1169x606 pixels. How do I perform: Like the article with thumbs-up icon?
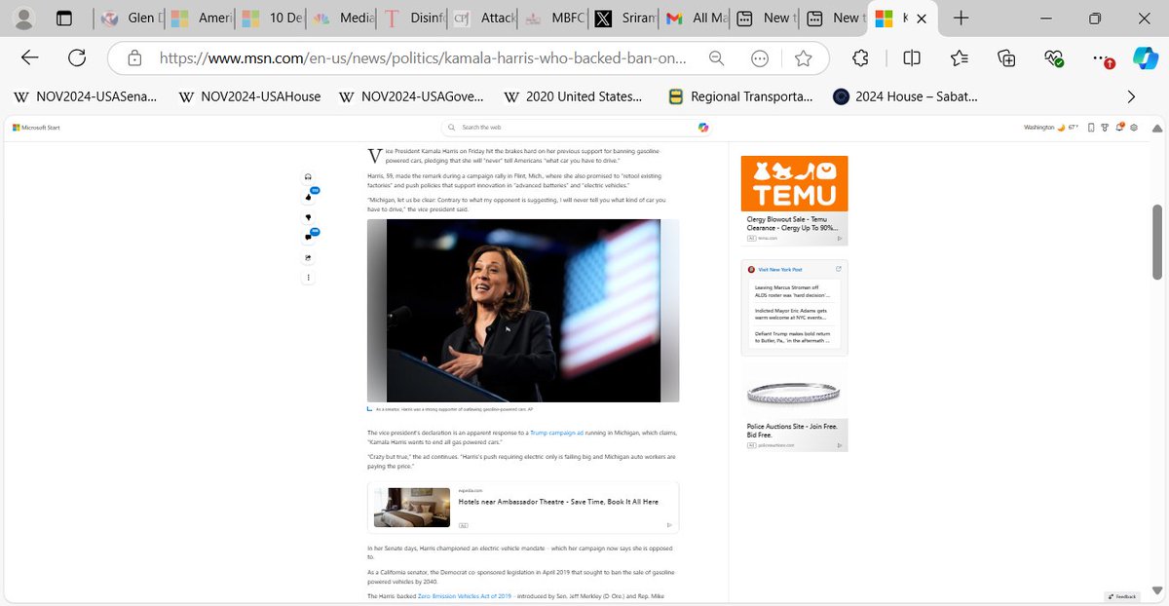point(309,196)
